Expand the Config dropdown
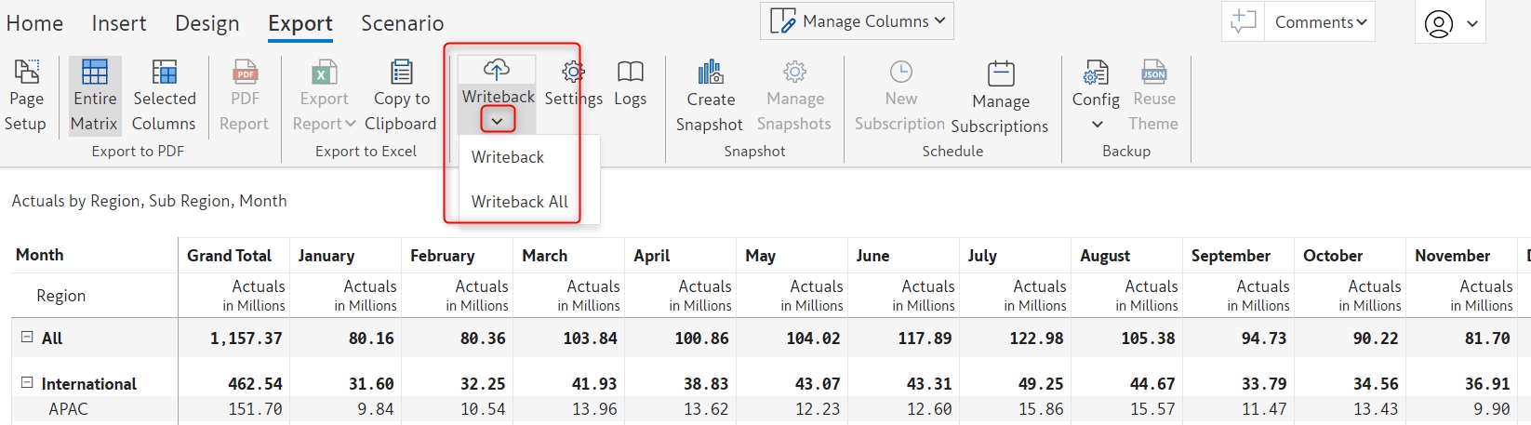Viewport: 1531px width, 425px height. (x=1097, y=124)
